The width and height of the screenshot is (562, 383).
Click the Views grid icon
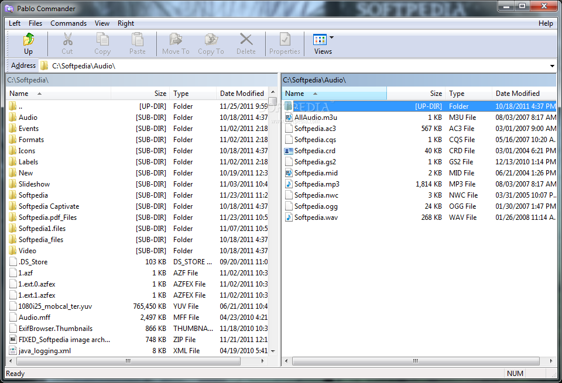tap(320, 39)
